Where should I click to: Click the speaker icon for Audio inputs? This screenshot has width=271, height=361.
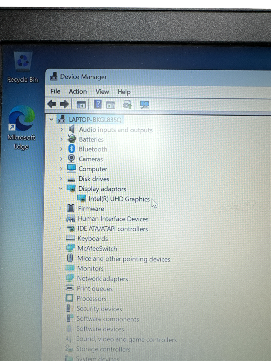pos(72,129)
